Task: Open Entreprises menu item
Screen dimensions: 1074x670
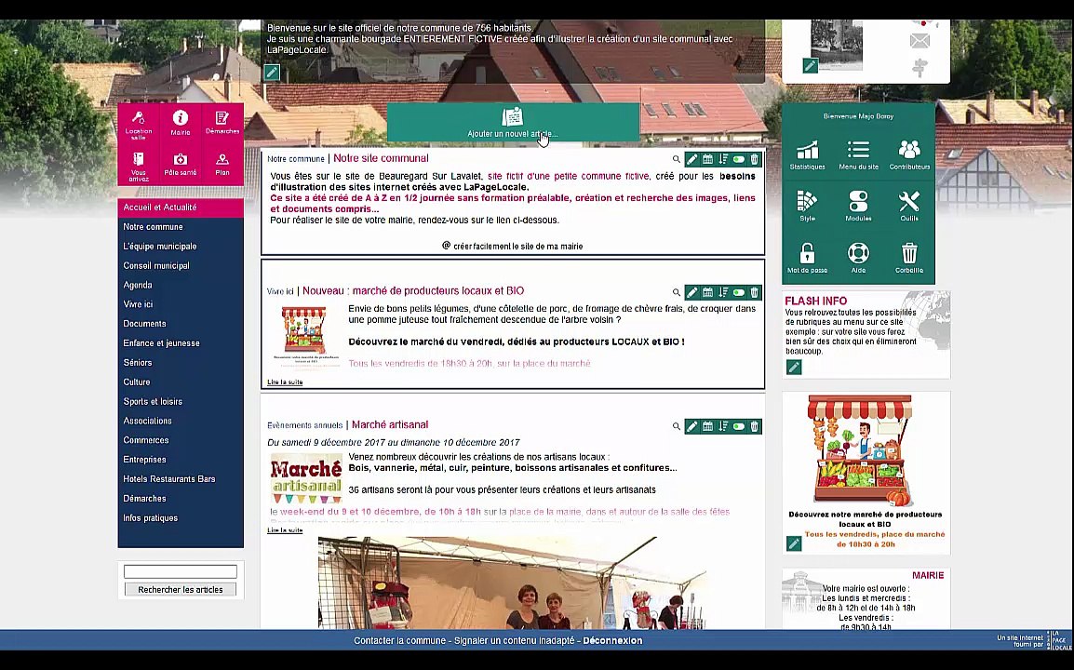Action: coord(181,460)
